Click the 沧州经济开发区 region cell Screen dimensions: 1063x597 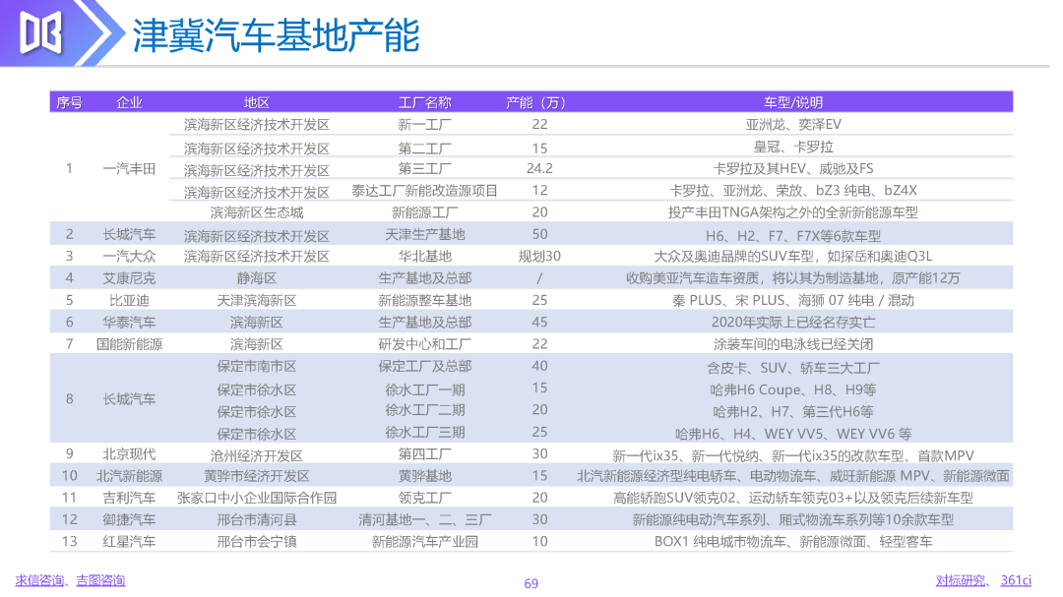pos(256,456)
